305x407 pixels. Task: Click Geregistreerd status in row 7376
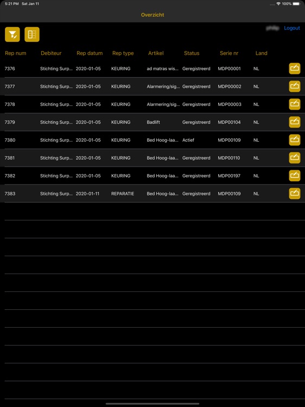196,69
